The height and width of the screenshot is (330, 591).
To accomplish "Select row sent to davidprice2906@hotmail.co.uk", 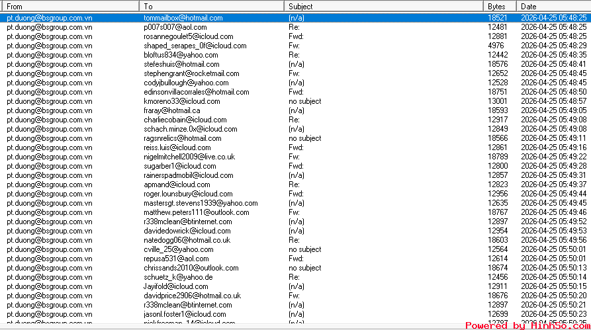I will point(295,296).
